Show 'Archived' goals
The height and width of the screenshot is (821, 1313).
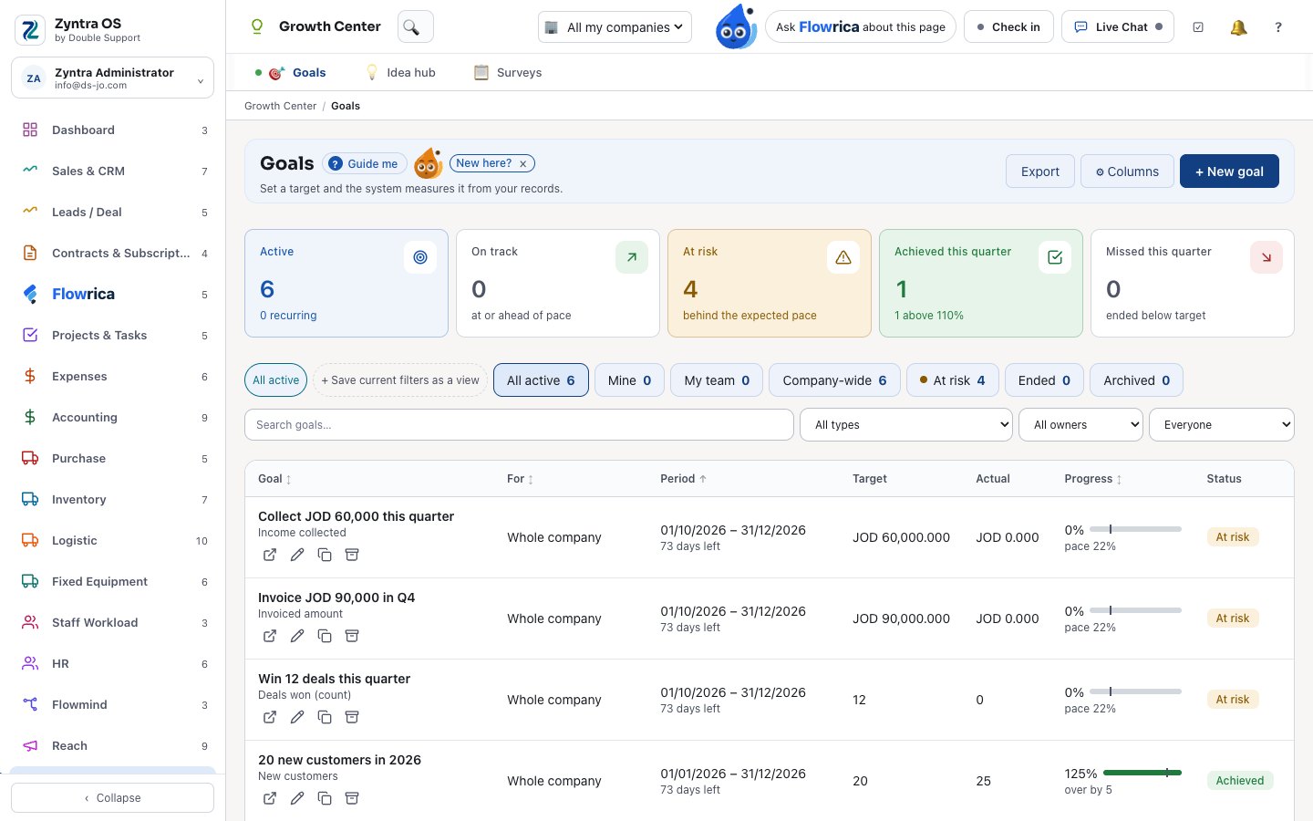[1136, 380]
